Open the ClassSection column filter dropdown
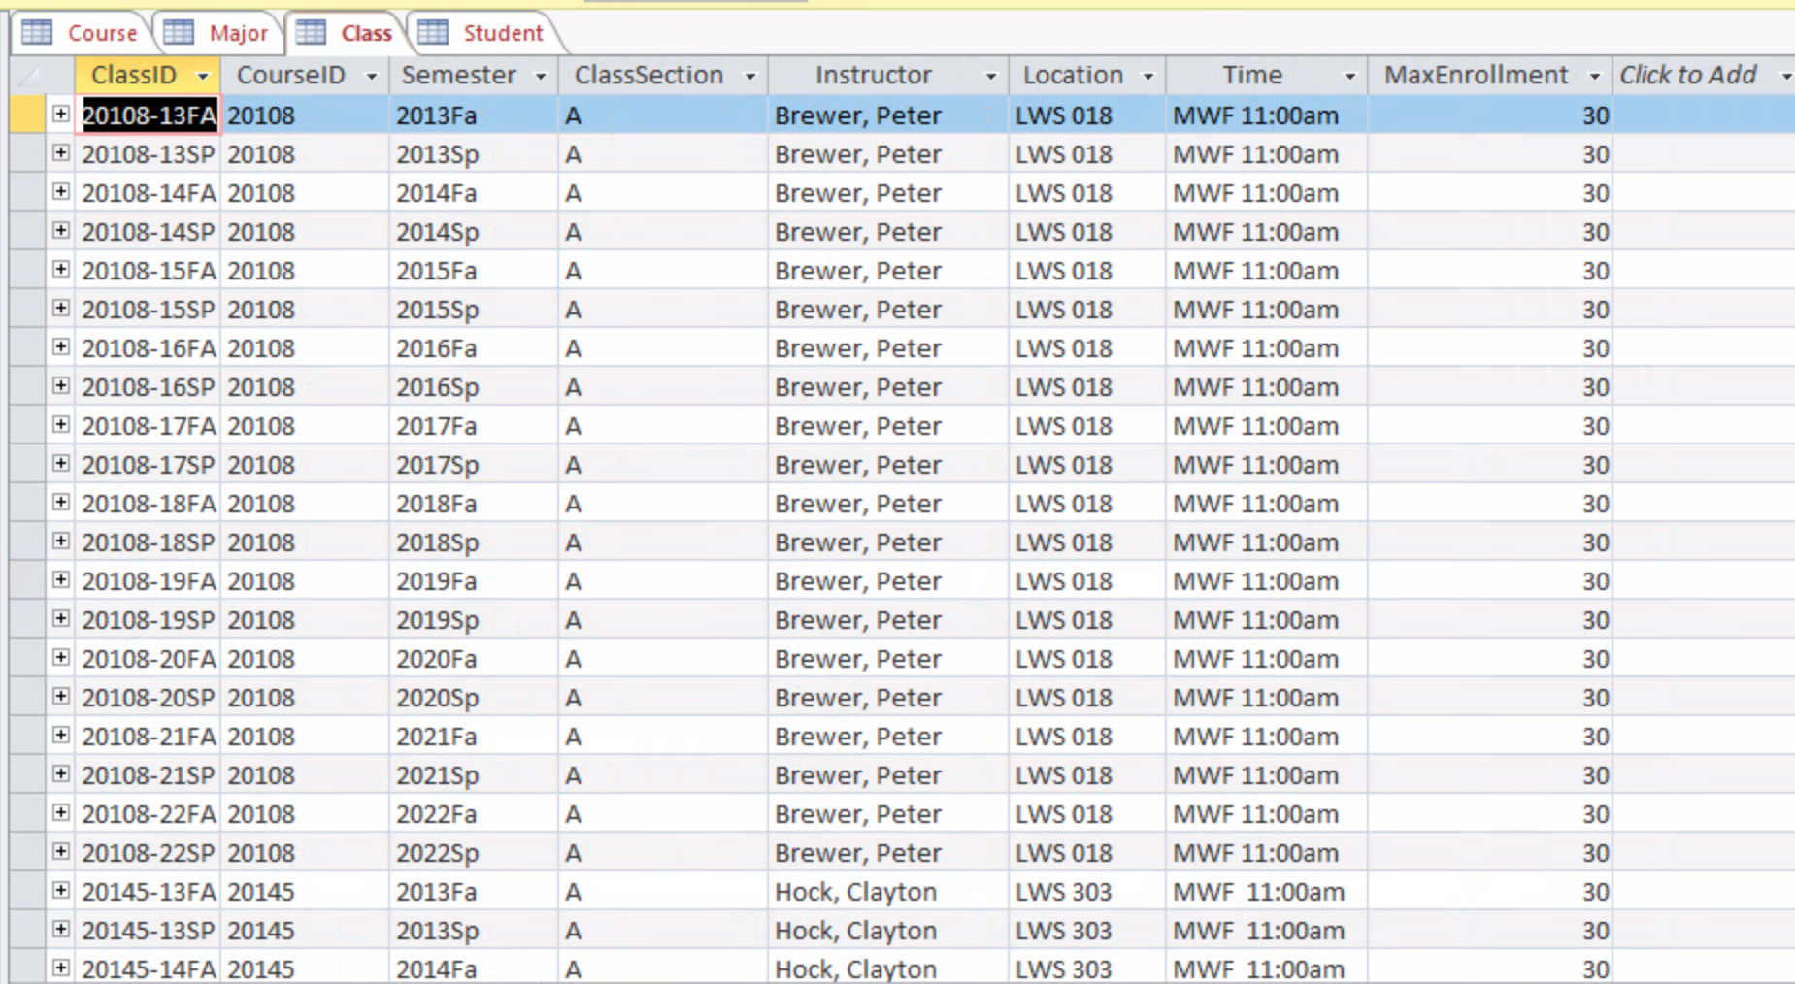1795x984 pixels. (x=750, y=76)
